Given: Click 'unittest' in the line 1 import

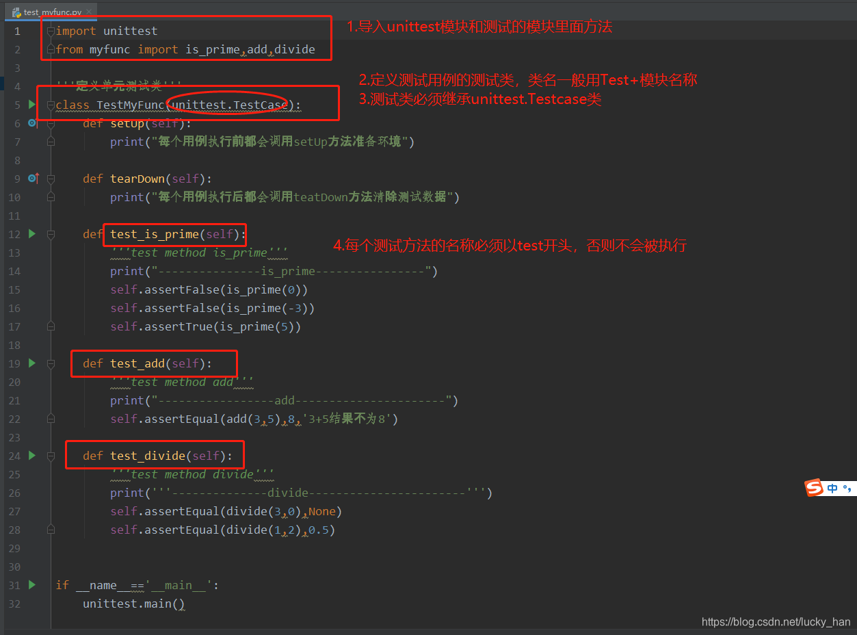Looking at the screenshot, I should 131,31.
